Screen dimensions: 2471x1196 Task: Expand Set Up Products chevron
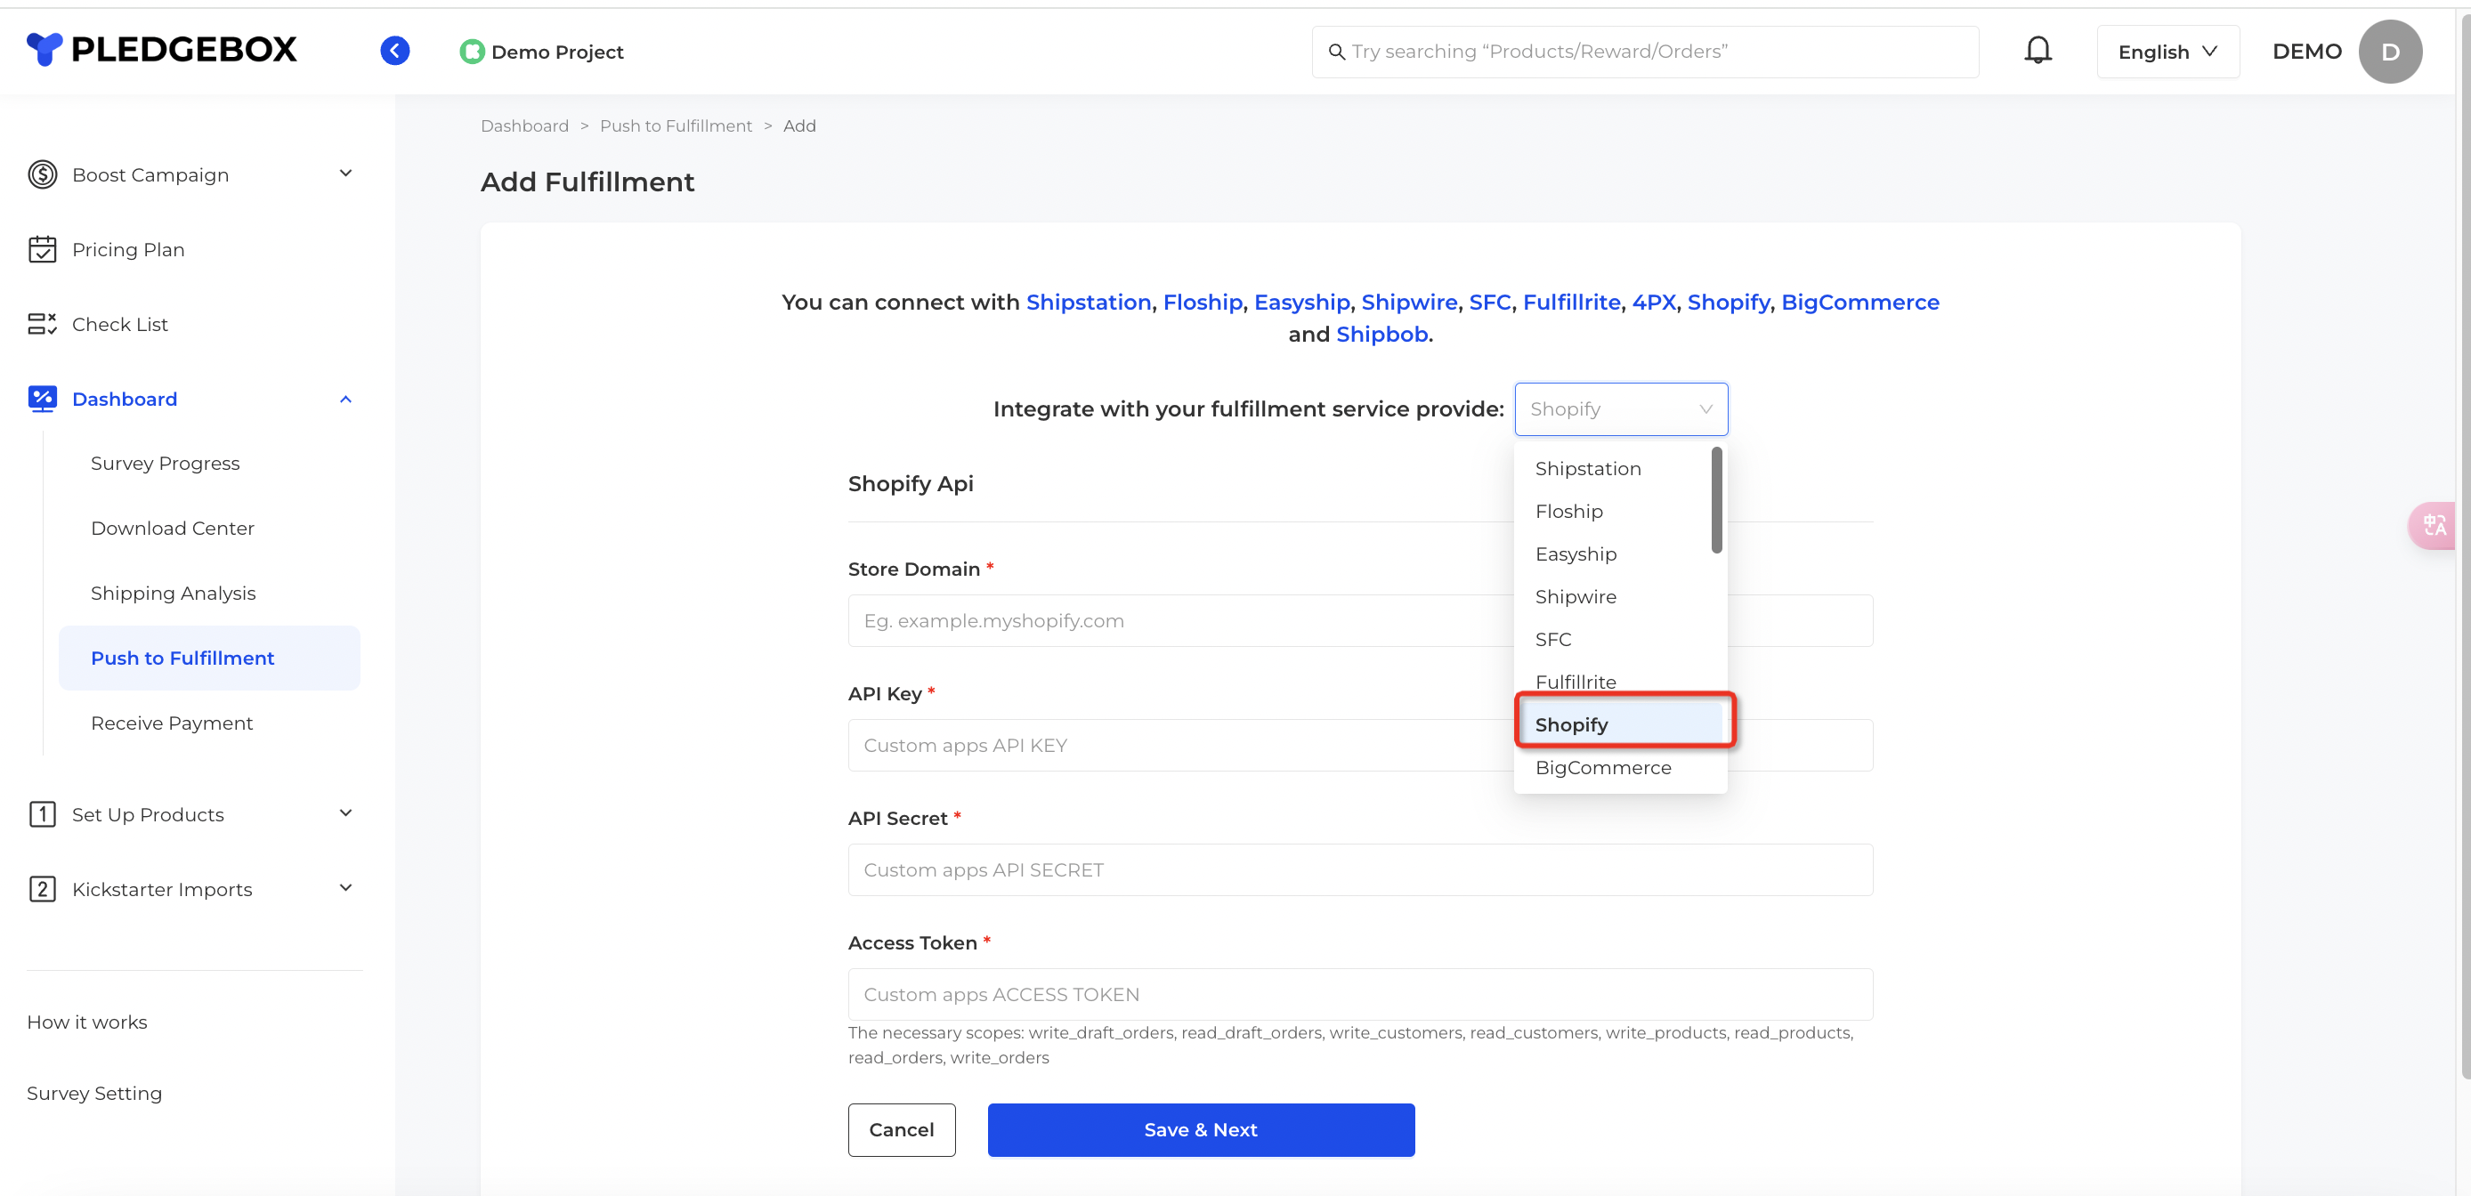346,813
